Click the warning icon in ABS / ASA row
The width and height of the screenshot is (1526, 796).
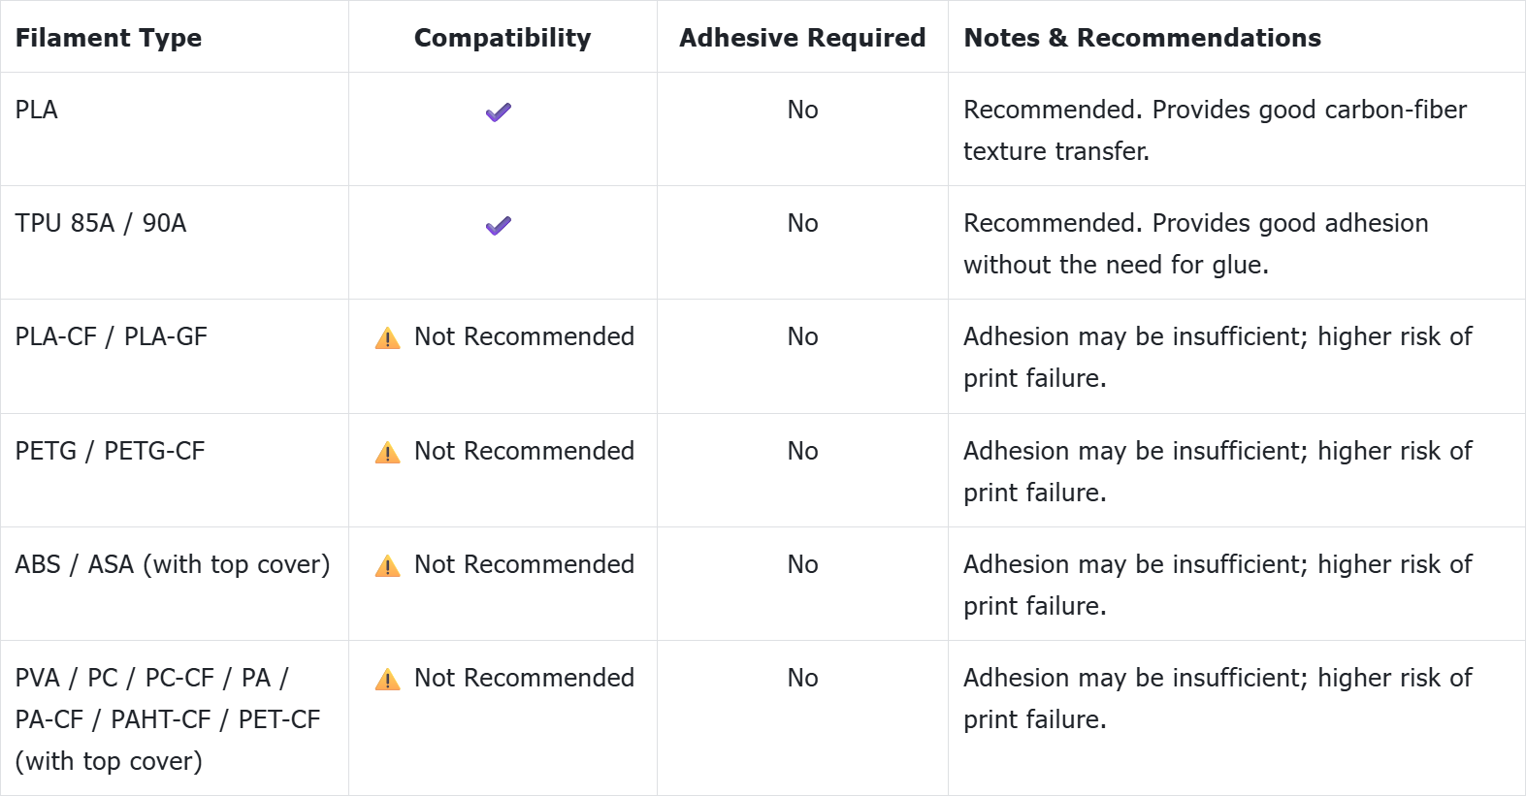pos(387,566)
